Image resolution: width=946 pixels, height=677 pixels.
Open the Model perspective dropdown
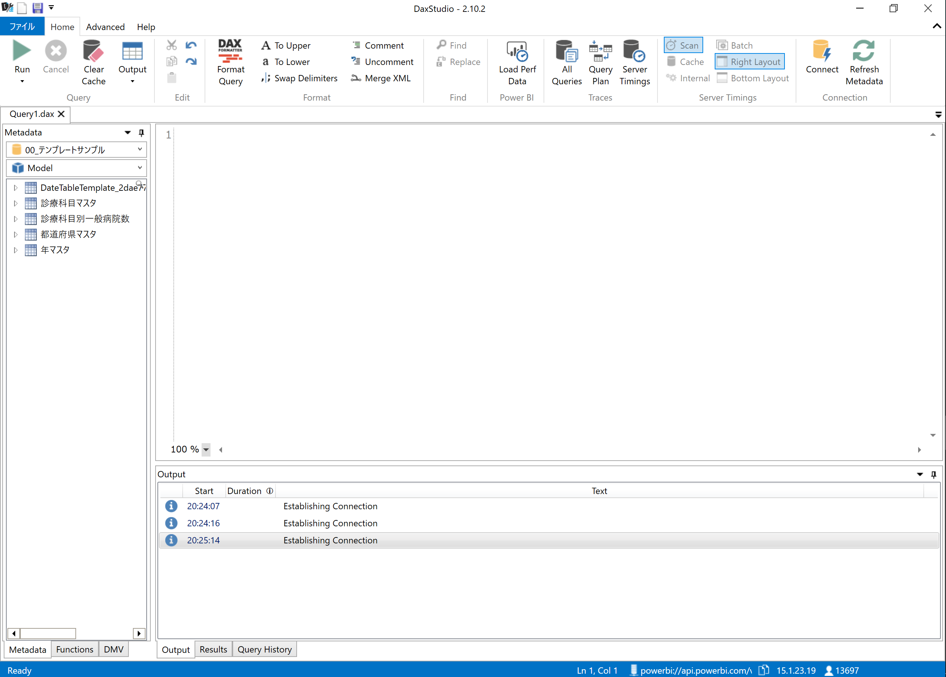coord(140,168)
